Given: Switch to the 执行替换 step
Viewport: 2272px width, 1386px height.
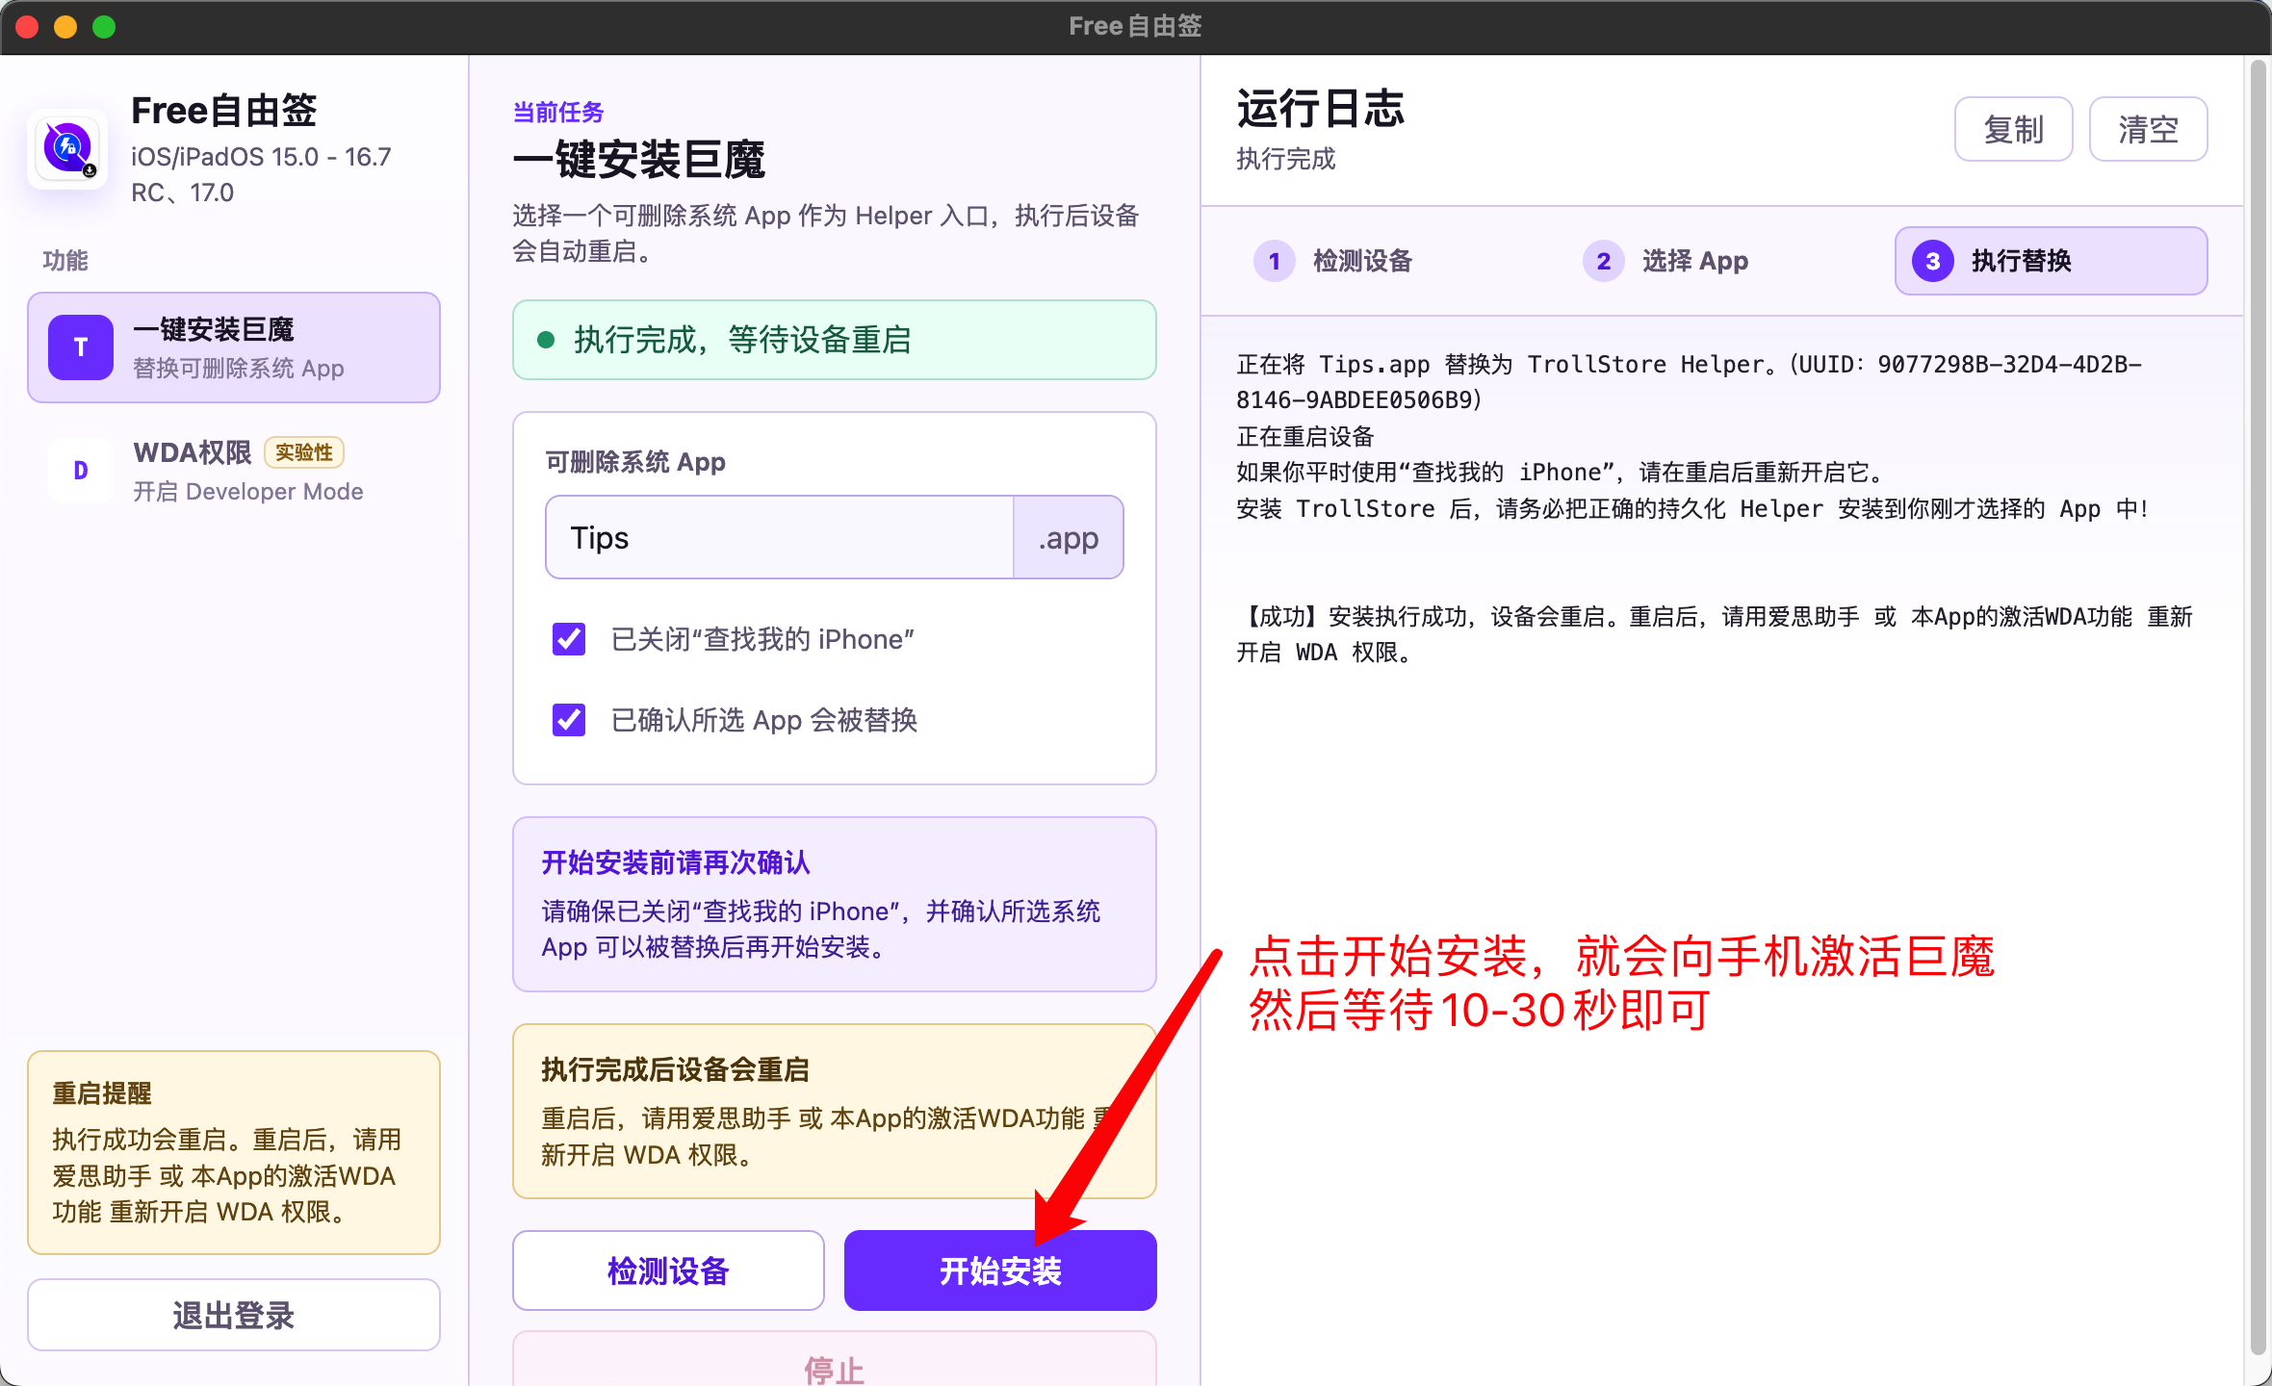Looking at the screenshot, I should click(2051, 261).
